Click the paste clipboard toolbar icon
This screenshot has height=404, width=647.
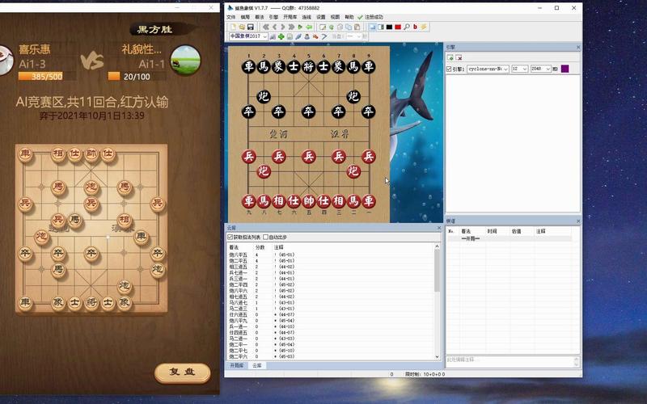pos(357,27)
